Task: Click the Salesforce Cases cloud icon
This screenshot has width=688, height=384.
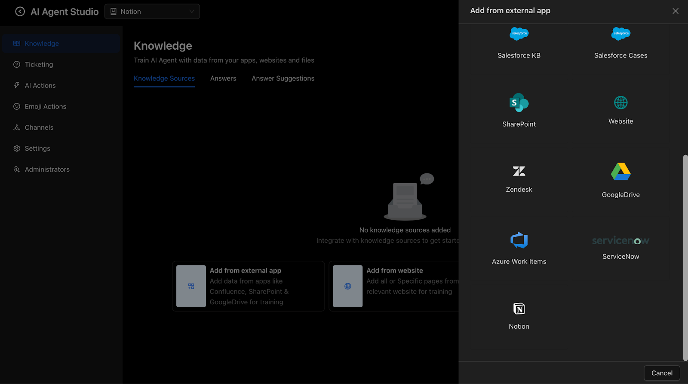Action: pos(621,33)
